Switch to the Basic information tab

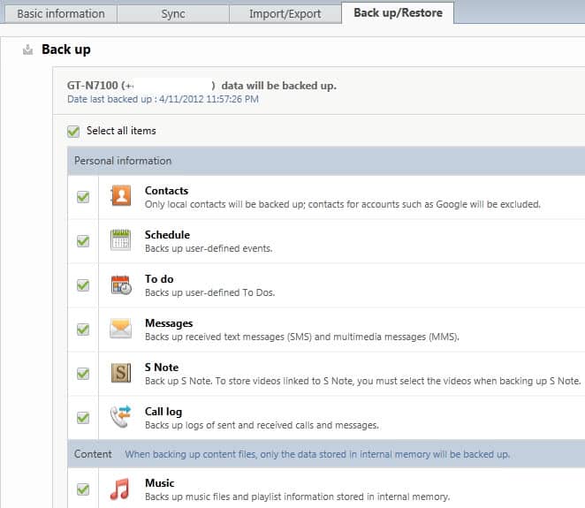pos(60,13)
